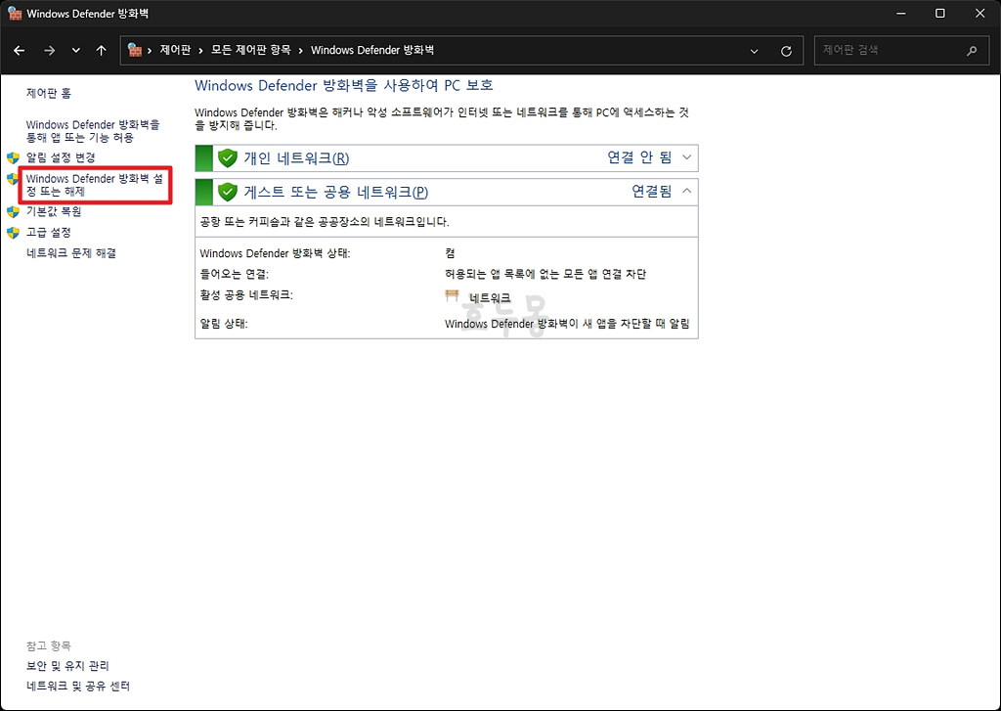1001x711 pixels.
Task: Open 방화벽을 통해 앱 또는 기능 허용
Action: tap(93, 131)
